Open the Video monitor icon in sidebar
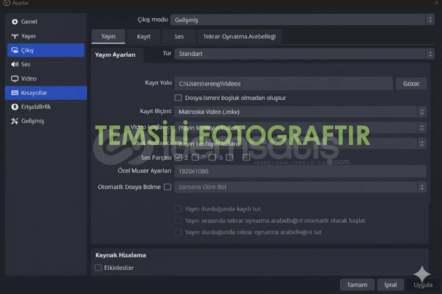Image resolution: width=442 pixels, height=294 pixels. click(x=15, y=78)
